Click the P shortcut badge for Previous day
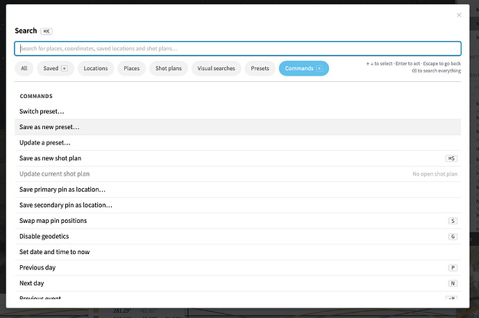The image size is (479, 318). (453, 267)
